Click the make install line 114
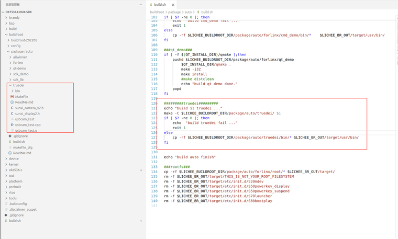This screenshot has height=239, width=398. pos(194,74)
